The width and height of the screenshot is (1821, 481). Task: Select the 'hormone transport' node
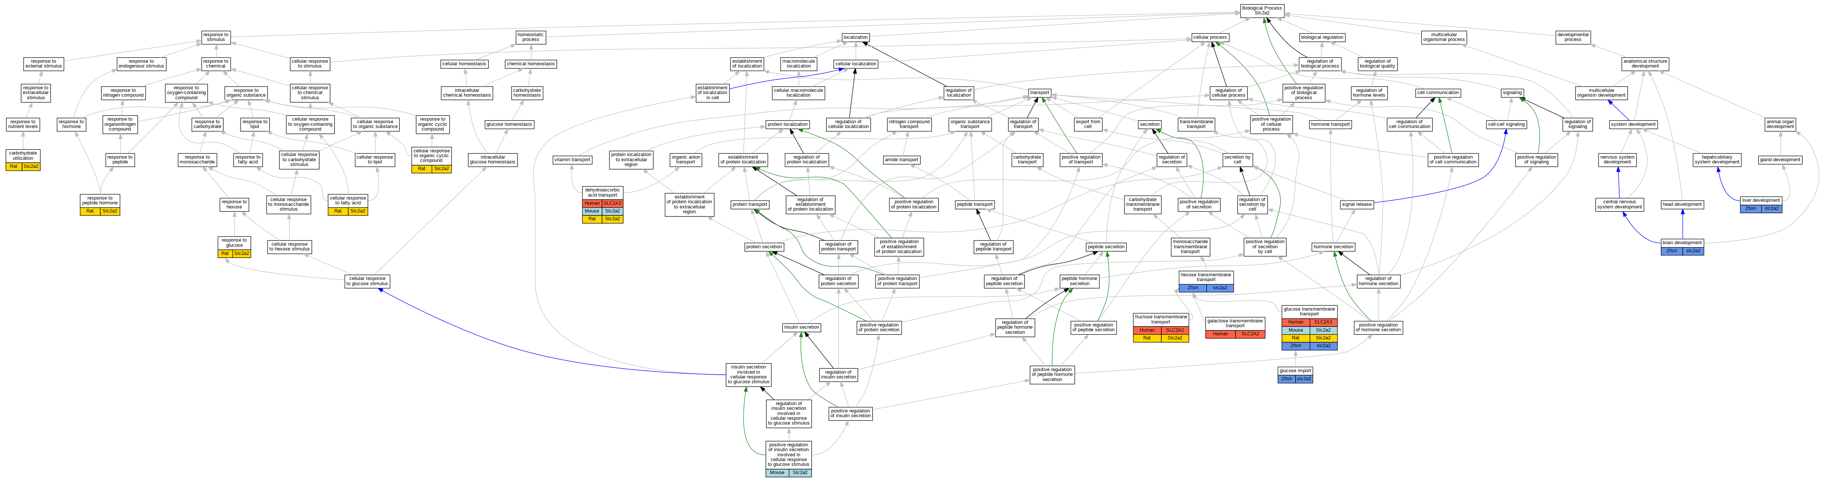coord(1330,124)
